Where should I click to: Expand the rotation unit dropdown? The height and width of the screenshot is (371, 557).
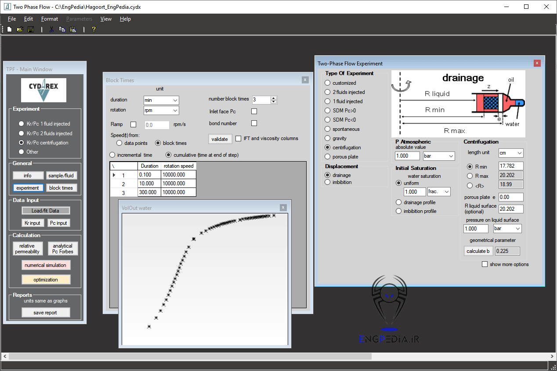[161, 110]
